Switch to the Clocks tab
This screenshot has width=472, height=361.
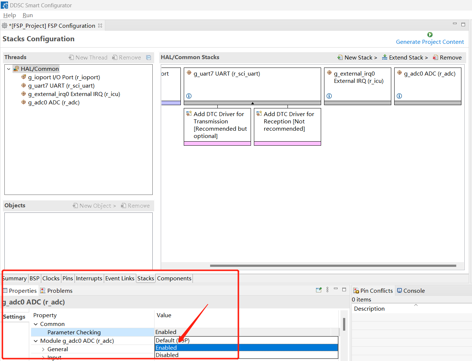click(x=51, y=278)
